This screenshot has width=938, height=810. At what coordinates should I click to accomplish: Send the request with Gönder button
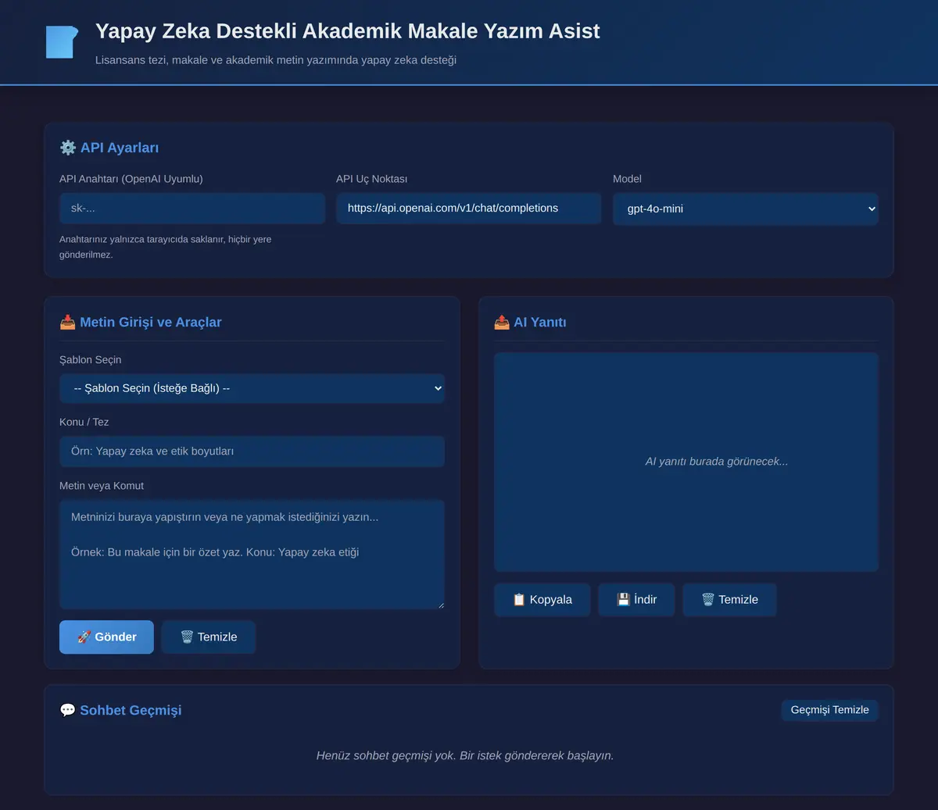tap(106, 637)
